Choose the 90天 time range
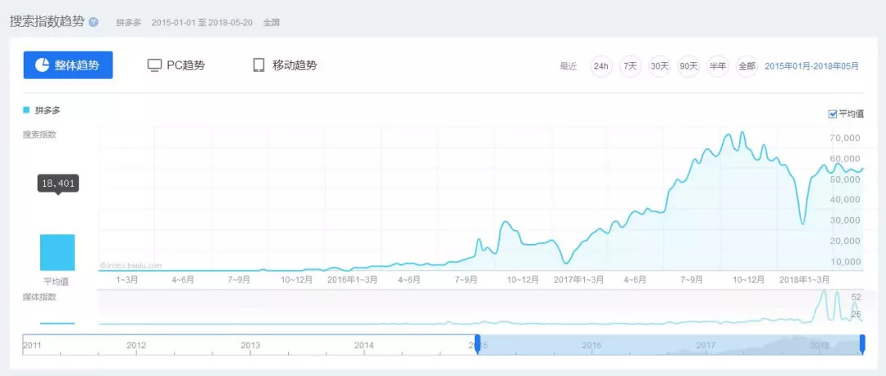The height and width of the screenshot is (376, 886). (x=689, y=66)
